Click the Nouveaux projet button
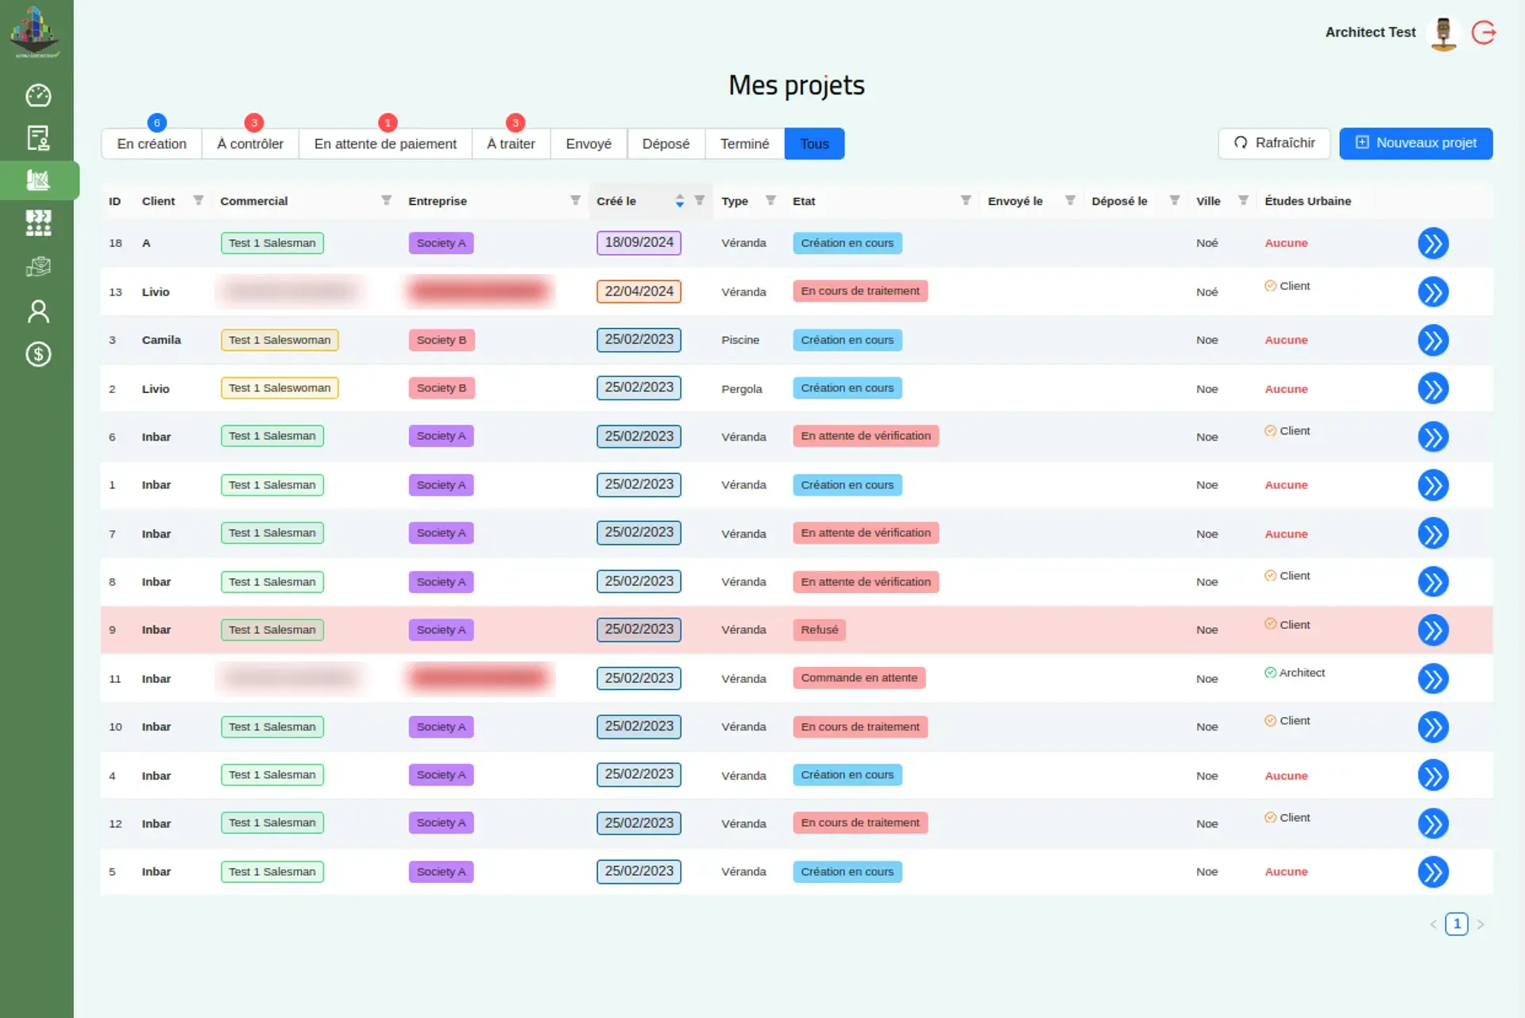The width and height of the screenshot is (1525, 1018). 1415,143
